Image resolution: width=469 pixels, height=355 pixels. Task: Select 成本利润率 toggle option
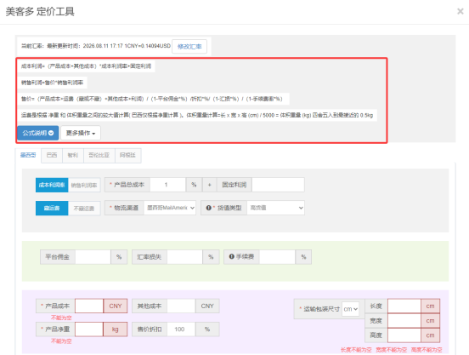[x=52, y=185]
